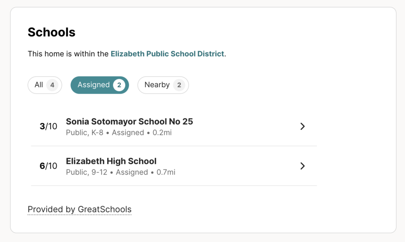The image size is (405, 242).
Task: Click the Schools section heading
Action: (x=51, y=32)
